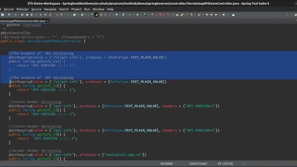Click the Run External Tools icon

click(153, 15)
